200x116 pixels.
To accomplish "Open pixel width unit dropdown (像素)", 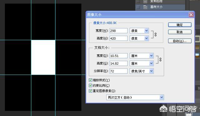I will pos(139,31).
